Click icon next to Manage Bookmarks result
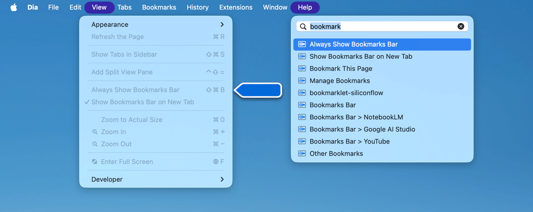 tap(302, 81)
